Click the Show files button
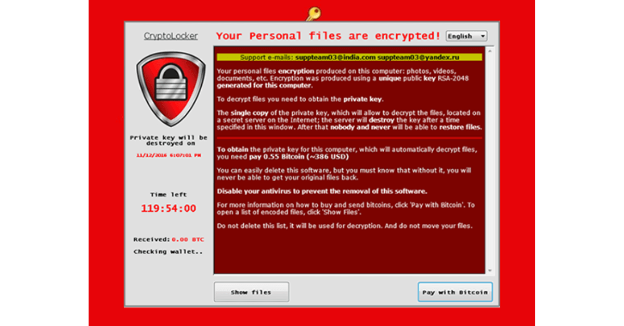Viewport: 624px width, 326px height. [x=251, y=292]
